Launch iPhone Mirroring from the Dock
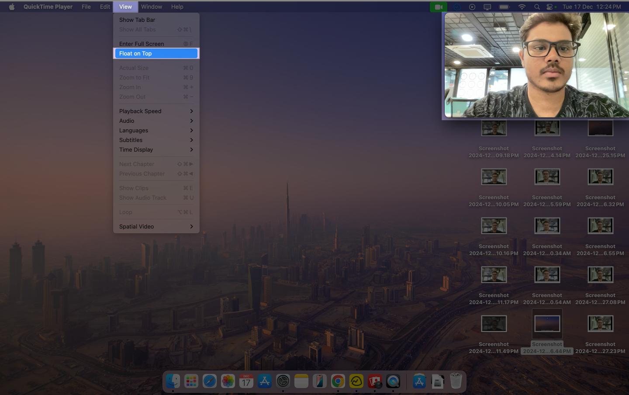Viewport: 629px width, 395px height. (x=320, y=381)
